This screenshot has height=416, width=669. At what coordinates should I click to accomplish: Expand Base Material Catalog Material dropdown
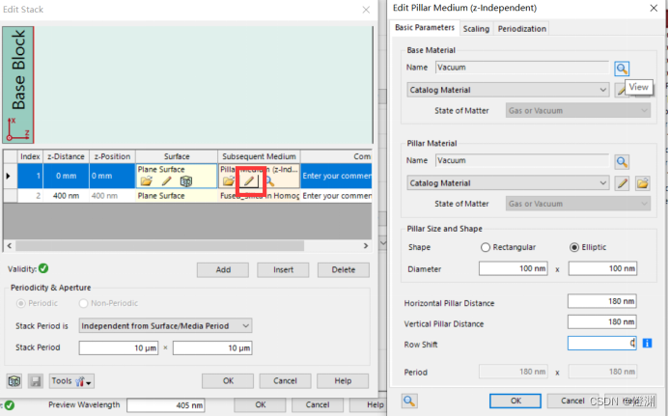[508, 90]
